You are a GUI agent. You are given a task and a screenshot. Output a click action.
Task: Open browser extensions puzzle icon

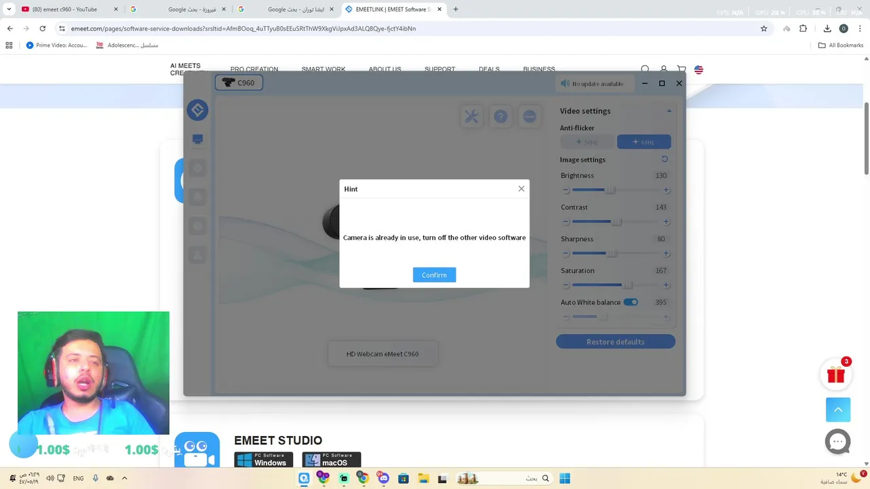tap(803, 29)
